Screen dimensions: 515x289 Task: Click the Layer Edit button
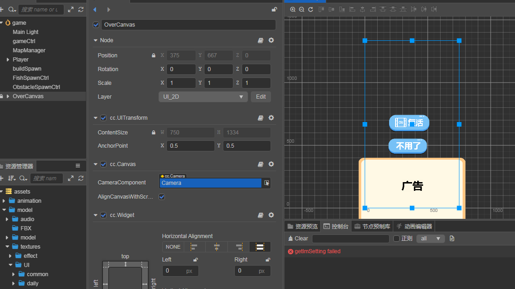click(x=261, y=97)
